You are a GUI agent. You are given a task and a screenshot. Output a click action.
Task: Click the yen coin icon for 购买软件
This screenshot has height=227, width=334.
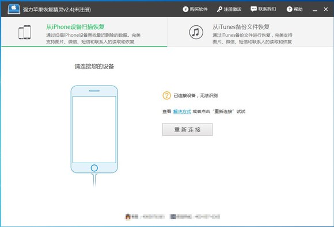click(185, 9)
